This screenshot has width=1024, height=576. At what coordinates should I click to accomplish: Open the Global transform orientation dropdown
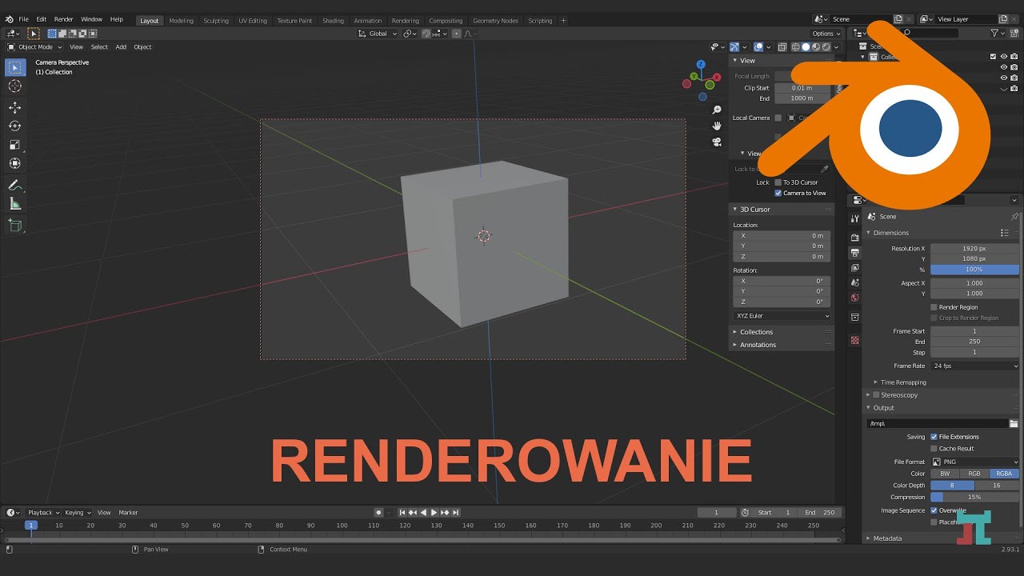[x=376, y=34]
